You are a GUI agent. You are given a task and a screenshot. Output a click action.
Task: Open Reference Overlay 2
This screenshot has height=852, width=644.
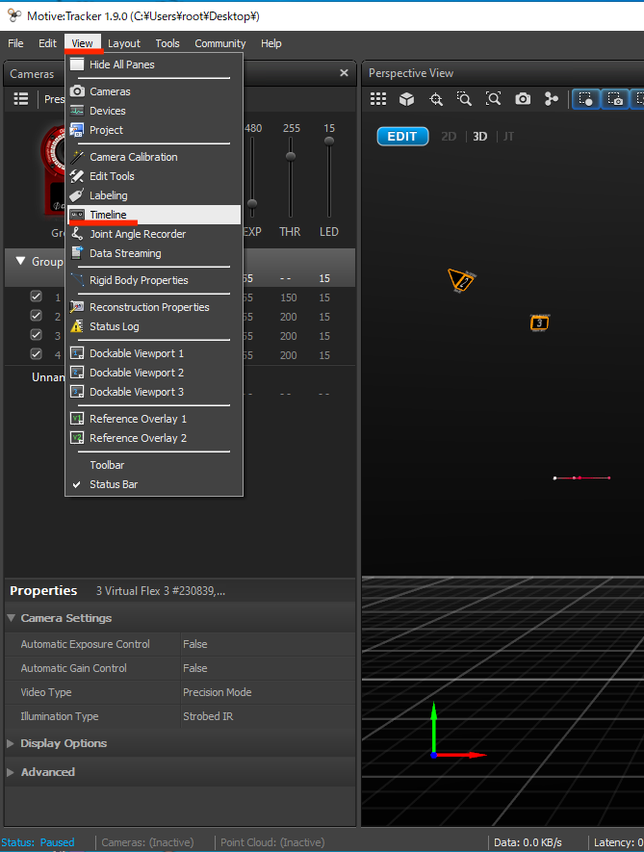[x=154, y=438]
